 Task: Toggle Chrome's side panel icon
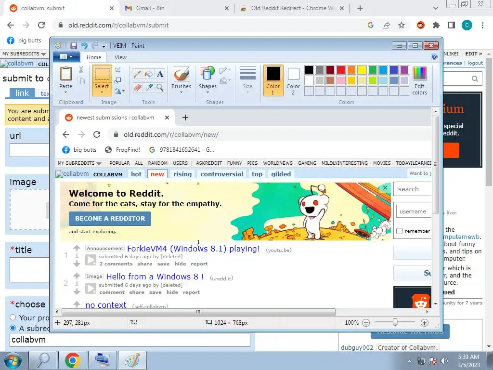click(452, 25)
